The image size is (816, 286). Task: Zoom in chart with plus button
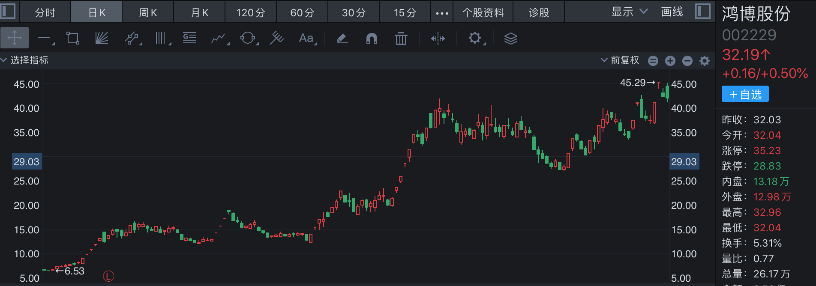[670, 61]
